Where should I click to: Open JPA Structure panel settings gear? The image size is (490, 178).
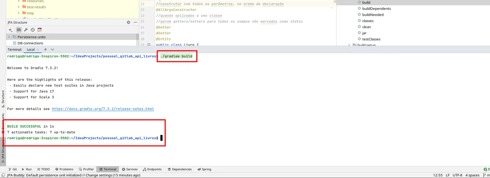[x=128, y=22]
